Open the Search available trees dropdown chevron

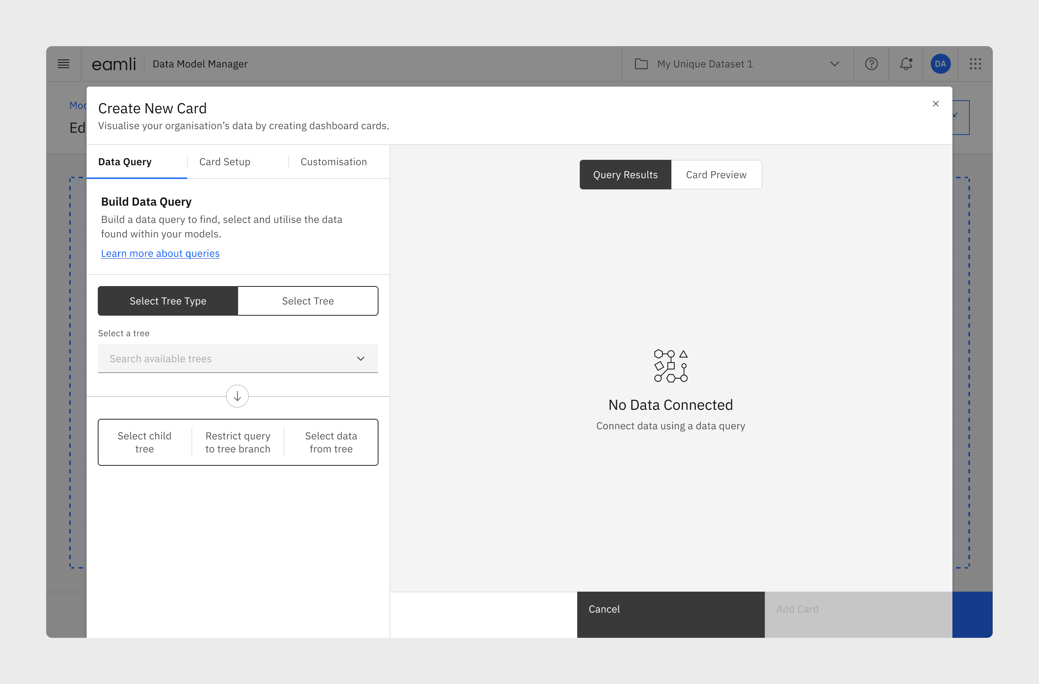tap(361, 359)
